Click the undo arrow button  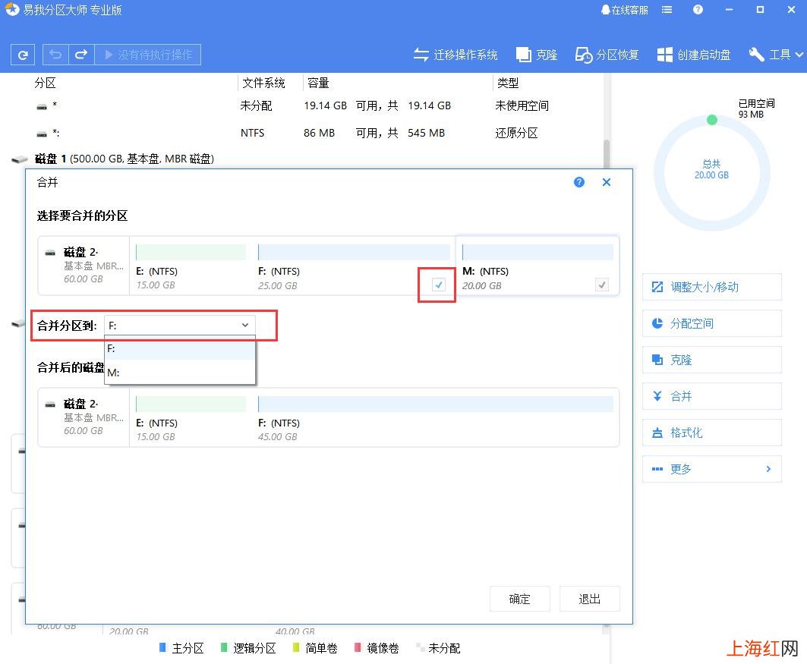[x=55, y=55]
